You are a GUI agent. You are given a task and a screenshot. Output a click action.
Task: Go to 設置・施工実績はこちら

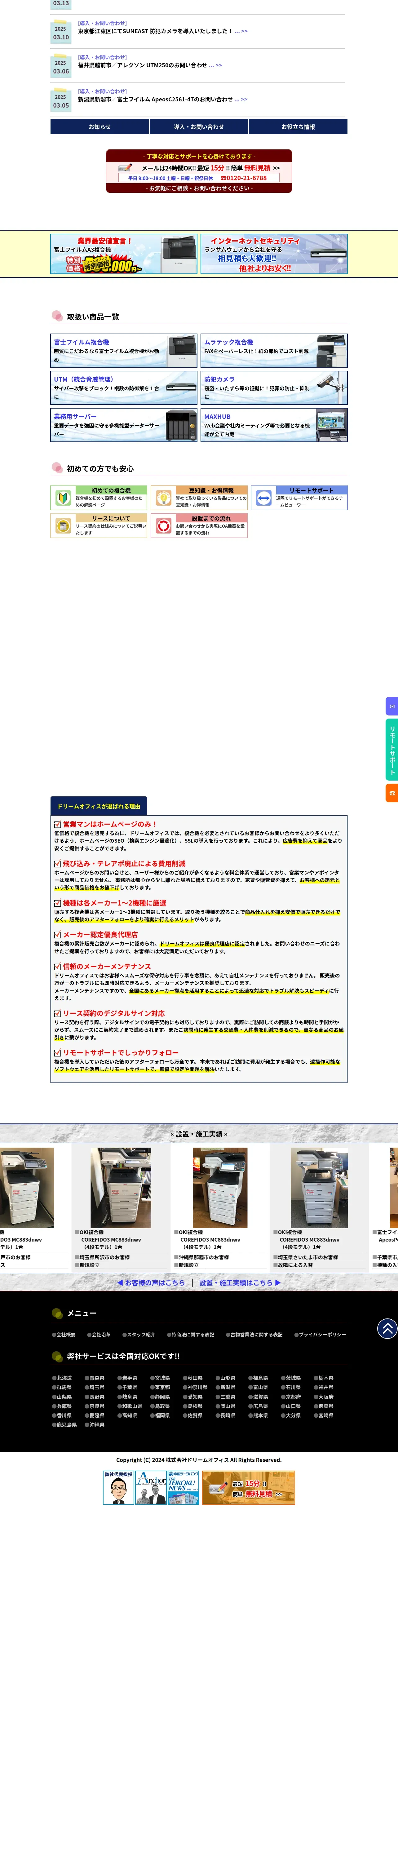240,1282
